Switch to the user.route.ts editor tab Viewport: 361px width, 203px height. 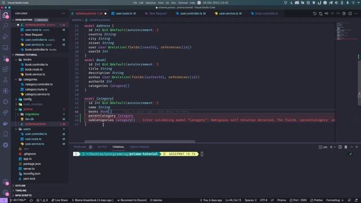click(124, 14)
